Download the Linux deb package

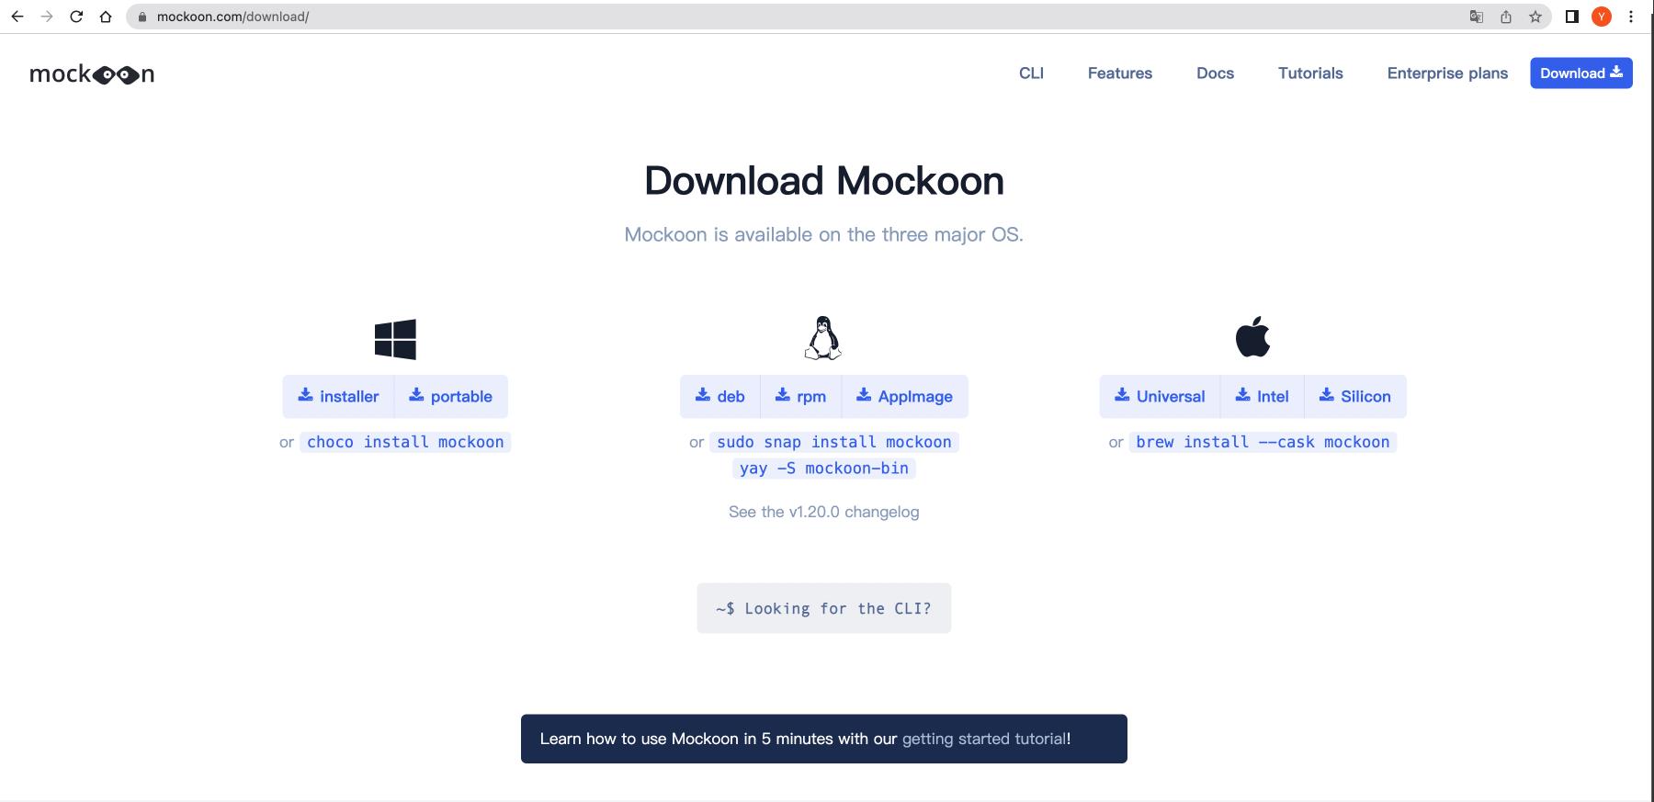pos(719,397)
